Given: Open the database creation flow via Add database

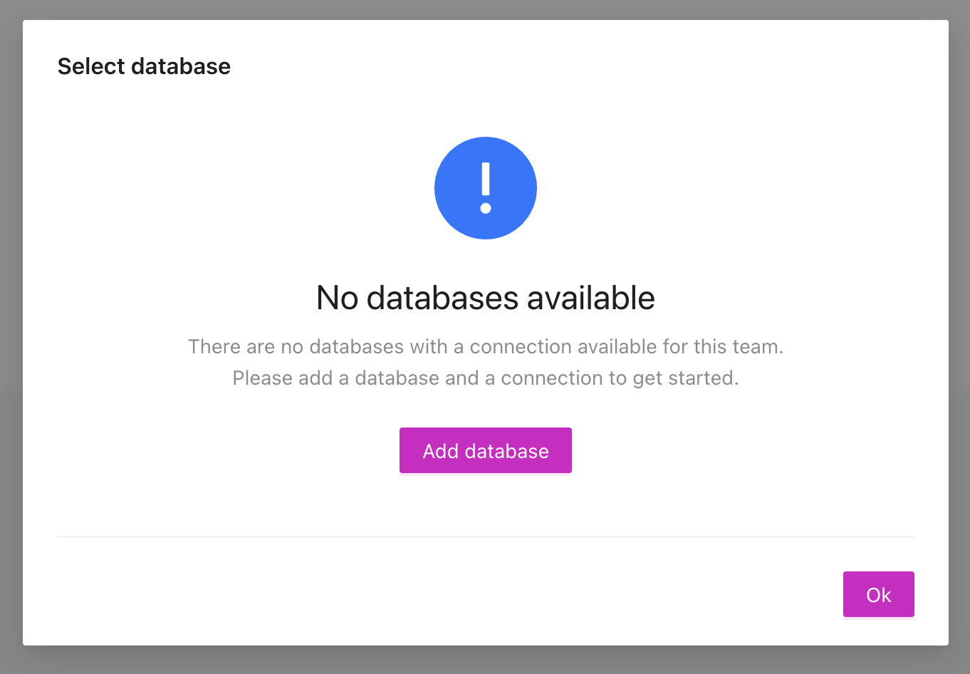Looking at the screenshot, I should tap(485, 450).
